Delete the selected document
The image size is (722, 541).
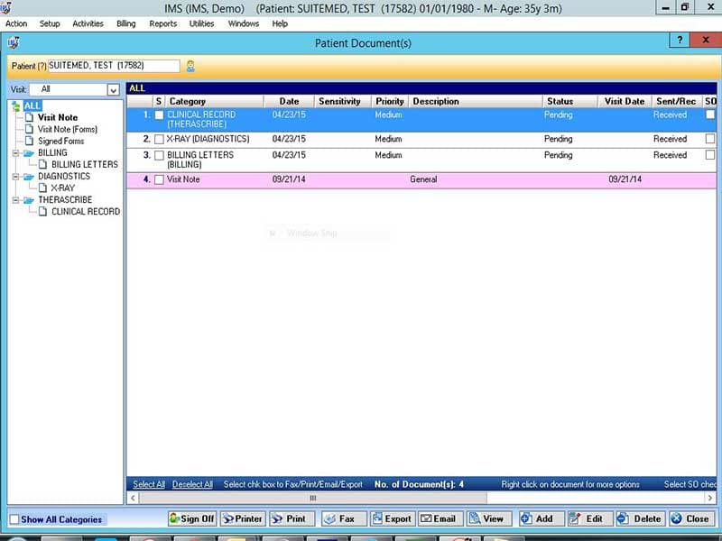pyautogui.click(x=641, y=518)
